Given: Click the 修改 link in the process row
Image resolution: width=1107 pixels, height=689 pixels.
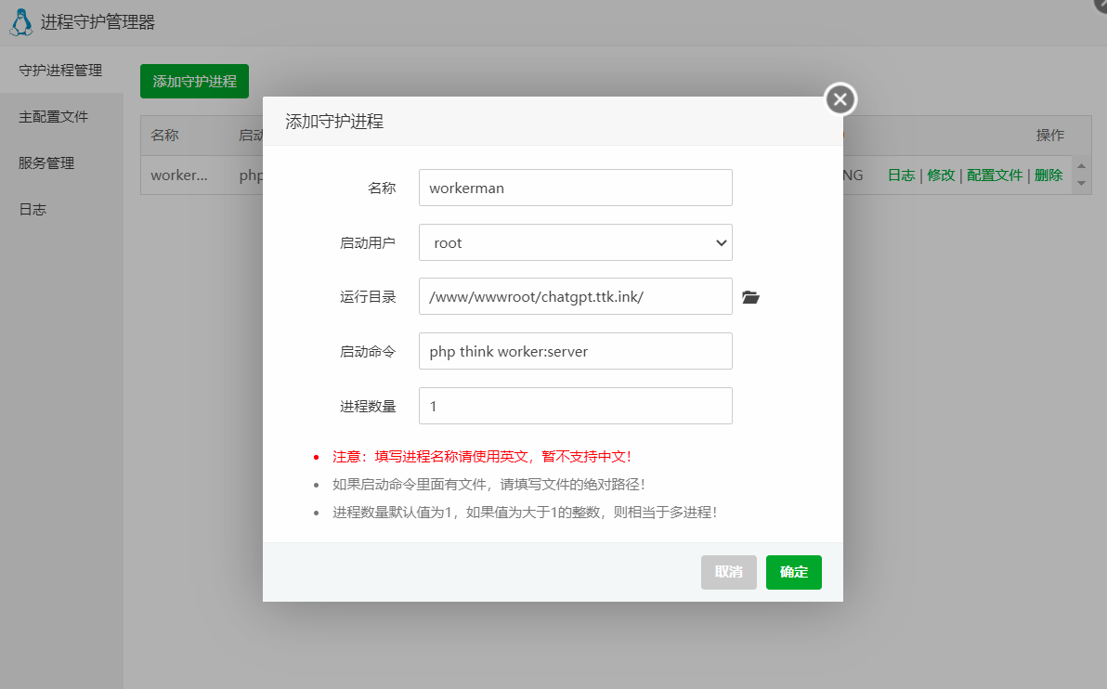Looking at the screenshot, I should [x=941, y=175].
